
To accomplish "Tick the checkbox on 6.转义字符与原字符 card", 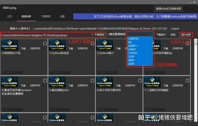I will (x=140, y=80).
